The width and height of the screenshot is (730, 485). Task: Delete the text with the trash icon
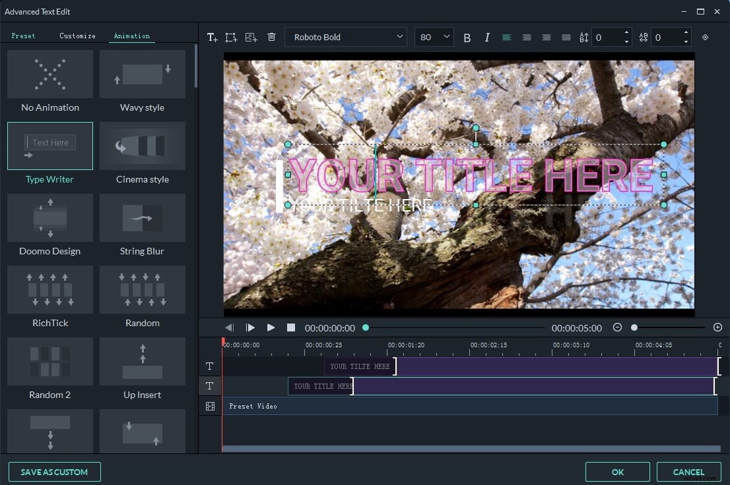[271, 37]
